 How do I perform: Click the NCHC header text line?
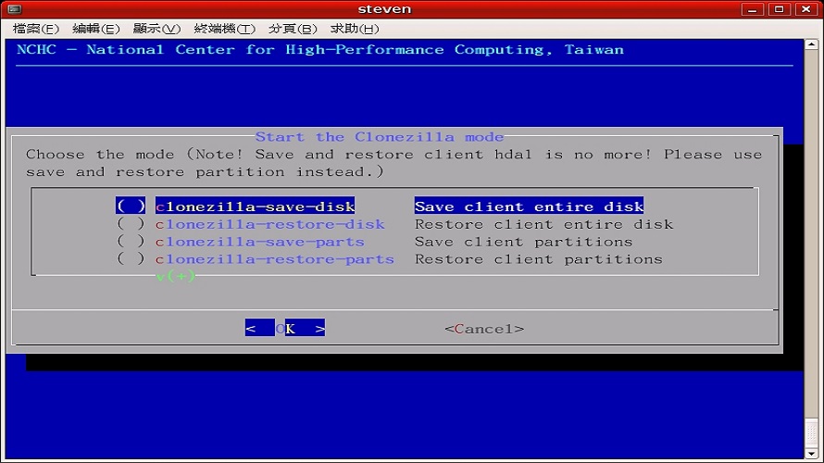pos(320,50)
